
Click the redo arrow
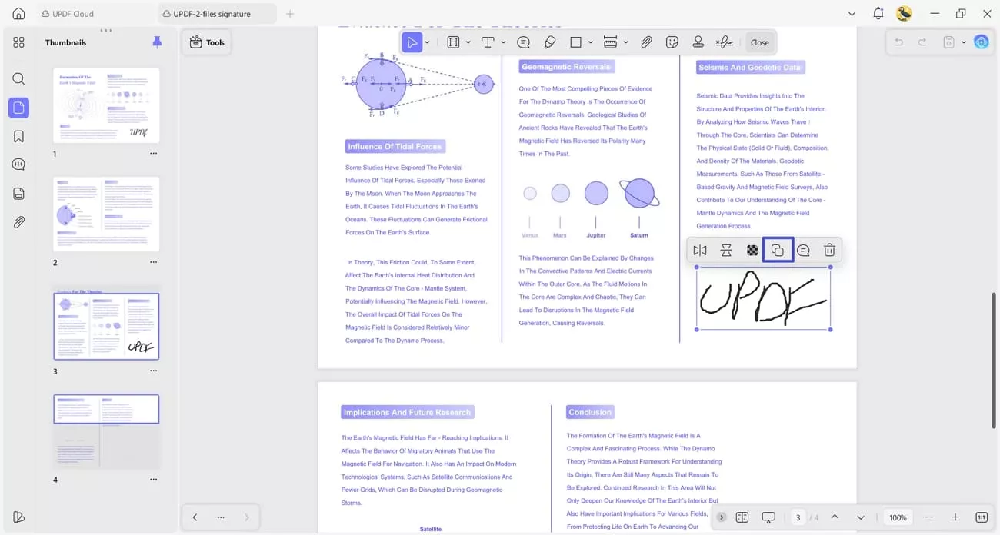coord(922,42)
